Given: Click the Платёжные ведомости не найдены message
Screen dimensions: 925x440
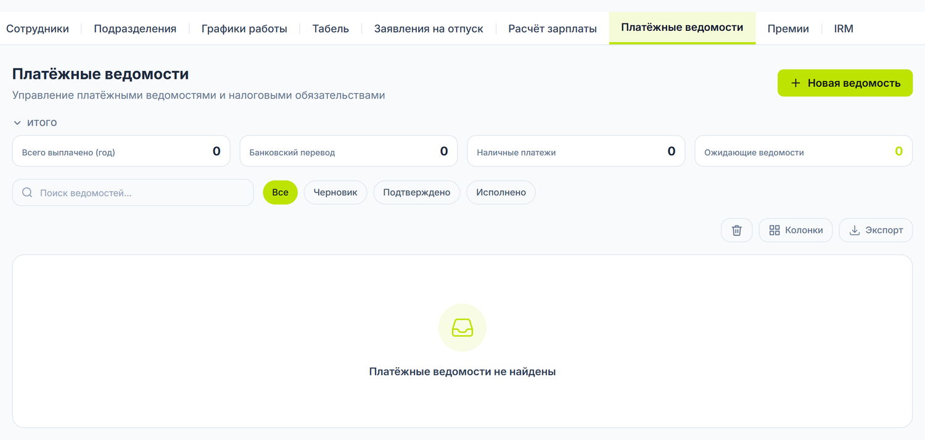Looking at the screenshot, I should 462,372.
